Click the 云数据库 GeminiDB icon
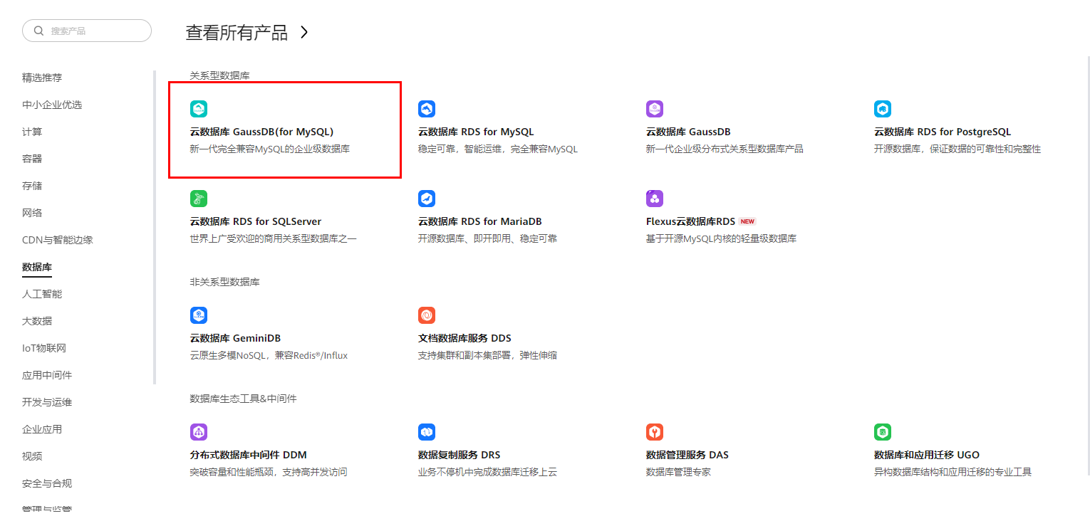Viewport: 1090px width, 521px height. pyautogui.click(x=199, y=315)
